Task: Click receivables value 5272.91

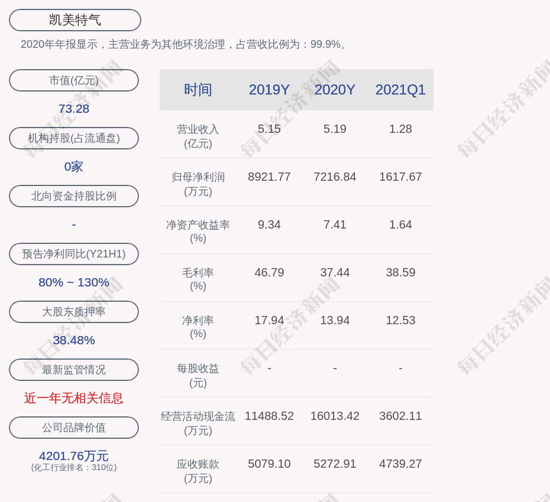Action: (335, 464)
